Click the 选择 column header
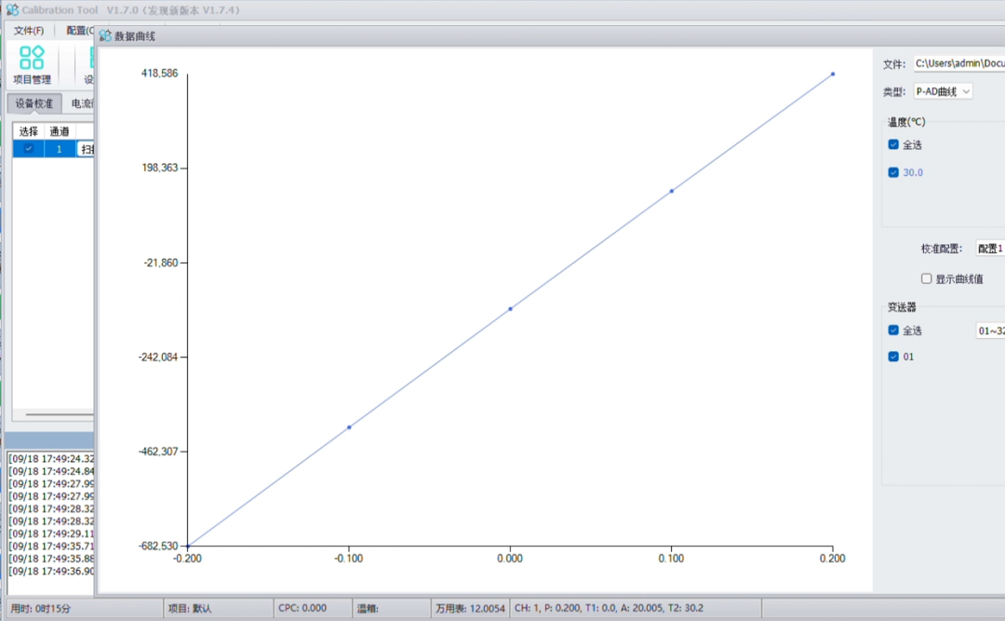The height and width of the screenshot is (621, 1005). 29,131
